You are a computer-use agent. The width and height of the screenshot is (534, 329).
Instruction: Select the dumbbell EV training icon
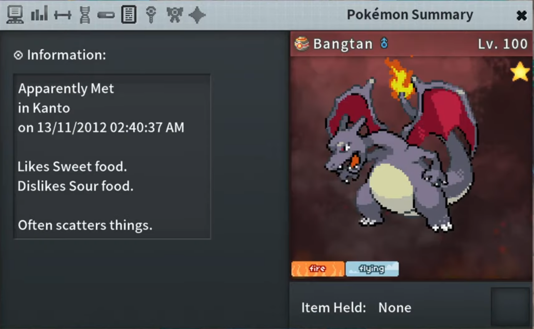tap(62, 15)
